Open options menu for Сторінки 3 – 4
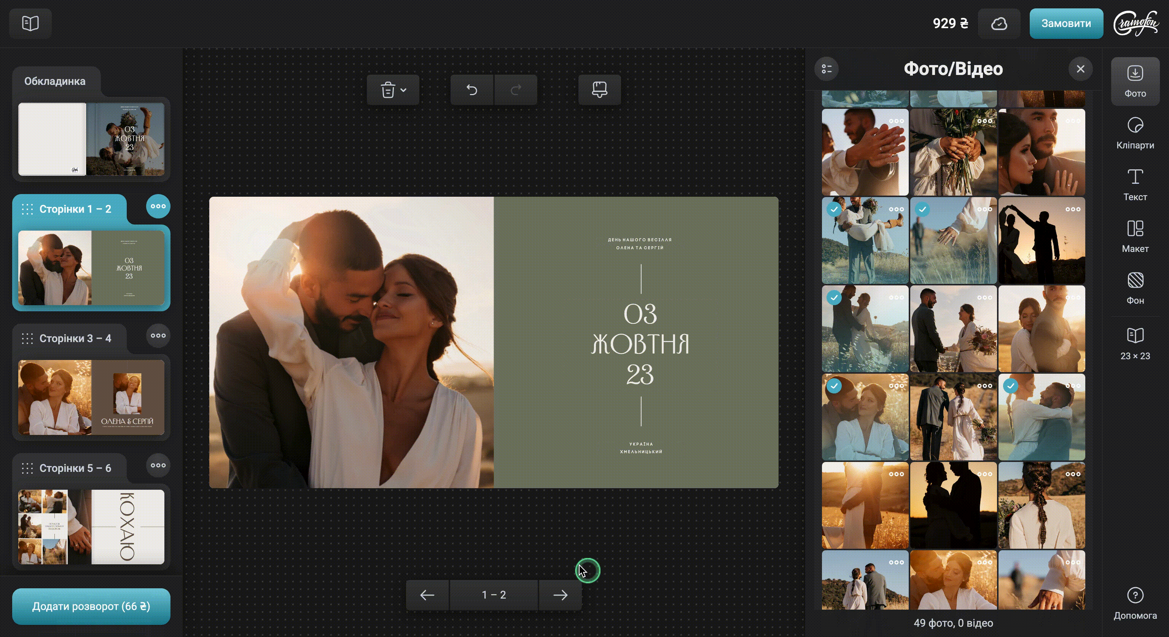The image size is (1169, 637). (158, 336)
